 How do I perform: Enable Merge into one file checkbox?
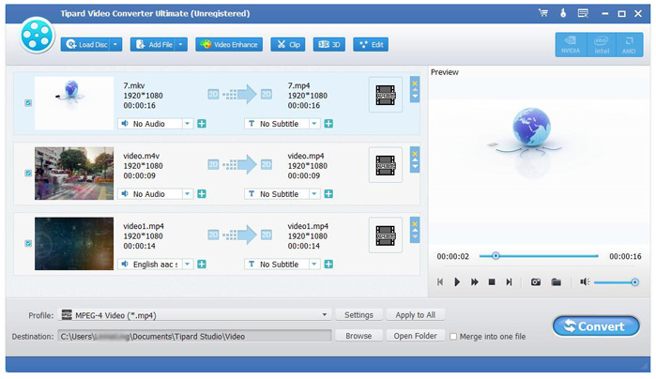point(453,337)
